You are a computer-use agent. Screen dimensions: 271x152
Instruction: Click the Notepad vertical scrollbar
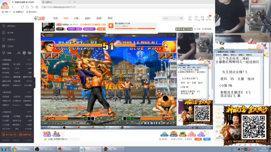coord(261,80)
